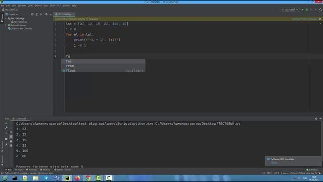323x182 pixels.
Task: Open the Window menu
Action: click(x=66, y=6)
